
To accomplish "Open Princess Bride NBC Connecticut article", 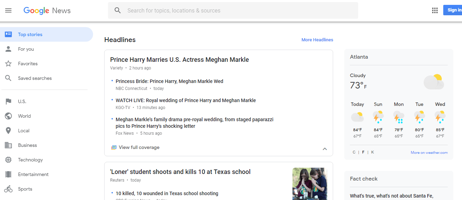I will tap(170, 81).
